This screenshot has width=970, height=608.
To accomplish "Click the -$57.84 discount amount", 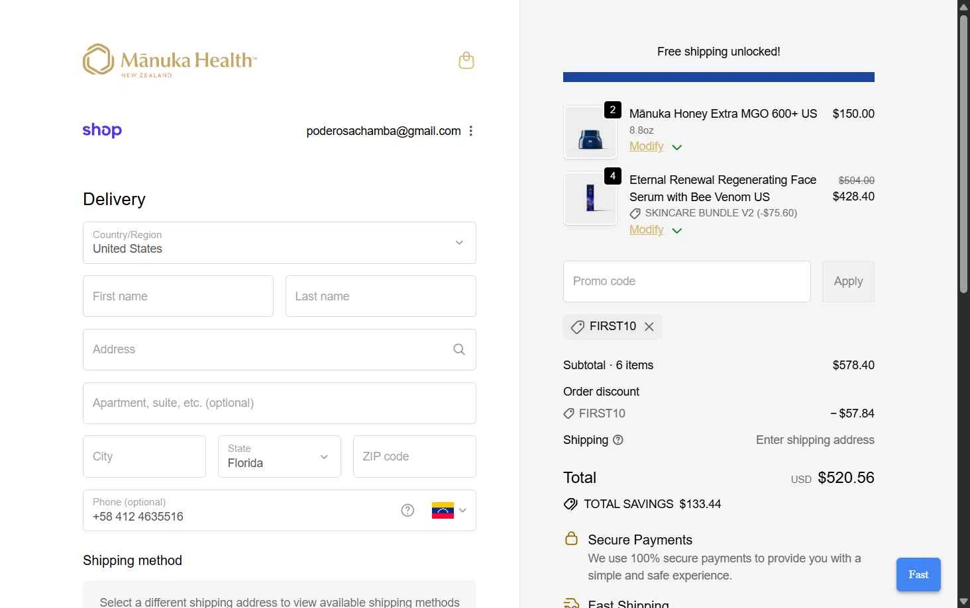I will [852, 413].
